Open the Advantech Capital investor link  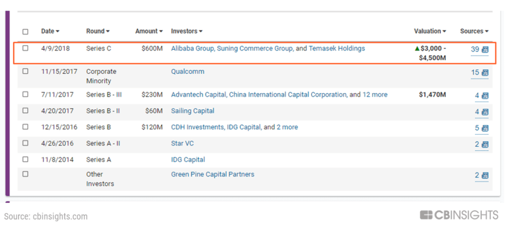point(198,95)
